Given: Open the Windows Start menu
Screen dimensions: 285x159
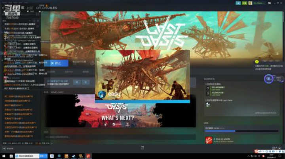Looking at the screenshot, I should click(x=4, y=156).
